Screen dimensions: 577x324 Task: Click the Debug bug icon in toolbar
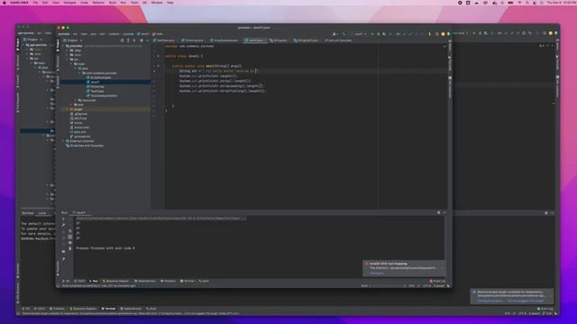[x=379, y=34]
